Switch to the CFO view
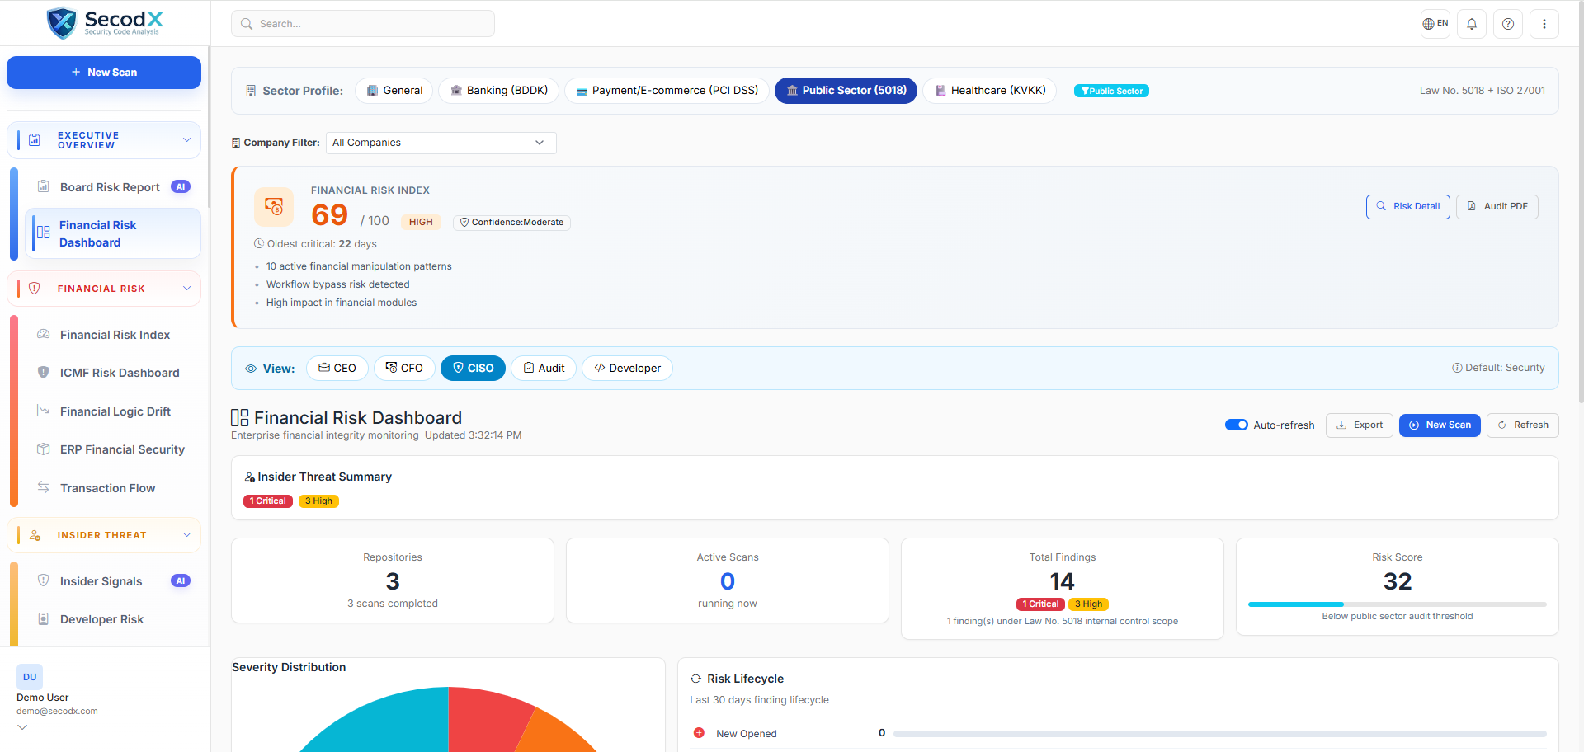Image resolution: width=1584 pixels, height=752 pixels. (x=404, y=369)
